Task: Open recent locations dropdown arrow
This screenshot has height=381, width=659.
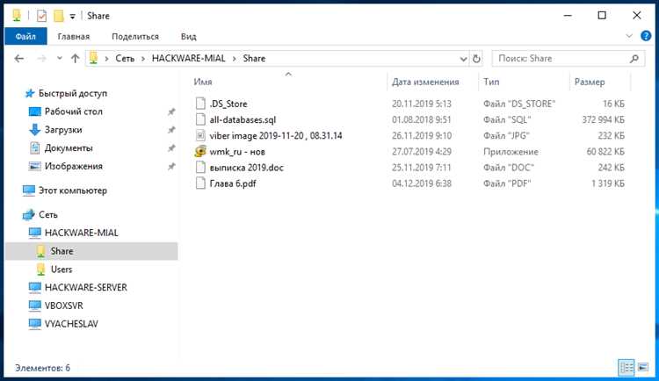Action: tap(59, 59)
